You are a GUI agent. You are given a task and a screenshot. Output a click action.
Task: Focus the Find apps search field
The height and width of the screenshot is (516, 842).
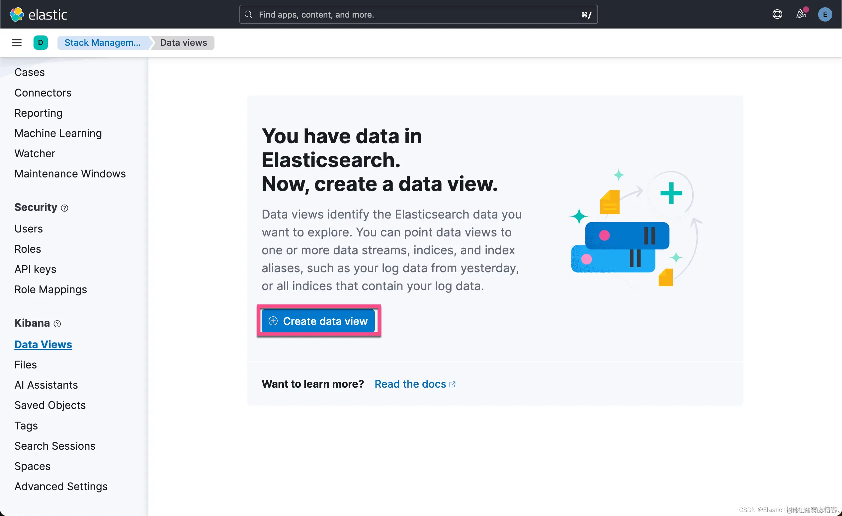[x=418, y=14]
